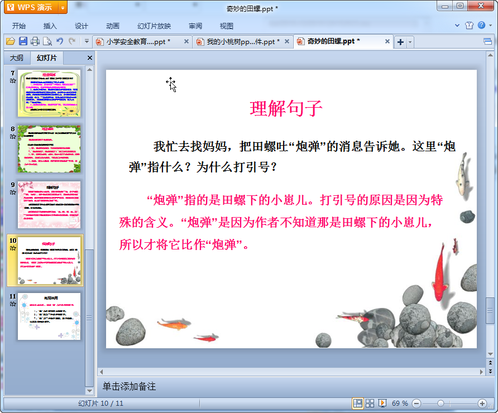
Task: Click animation star icon under slide 10
Action: tap(13, 248)
